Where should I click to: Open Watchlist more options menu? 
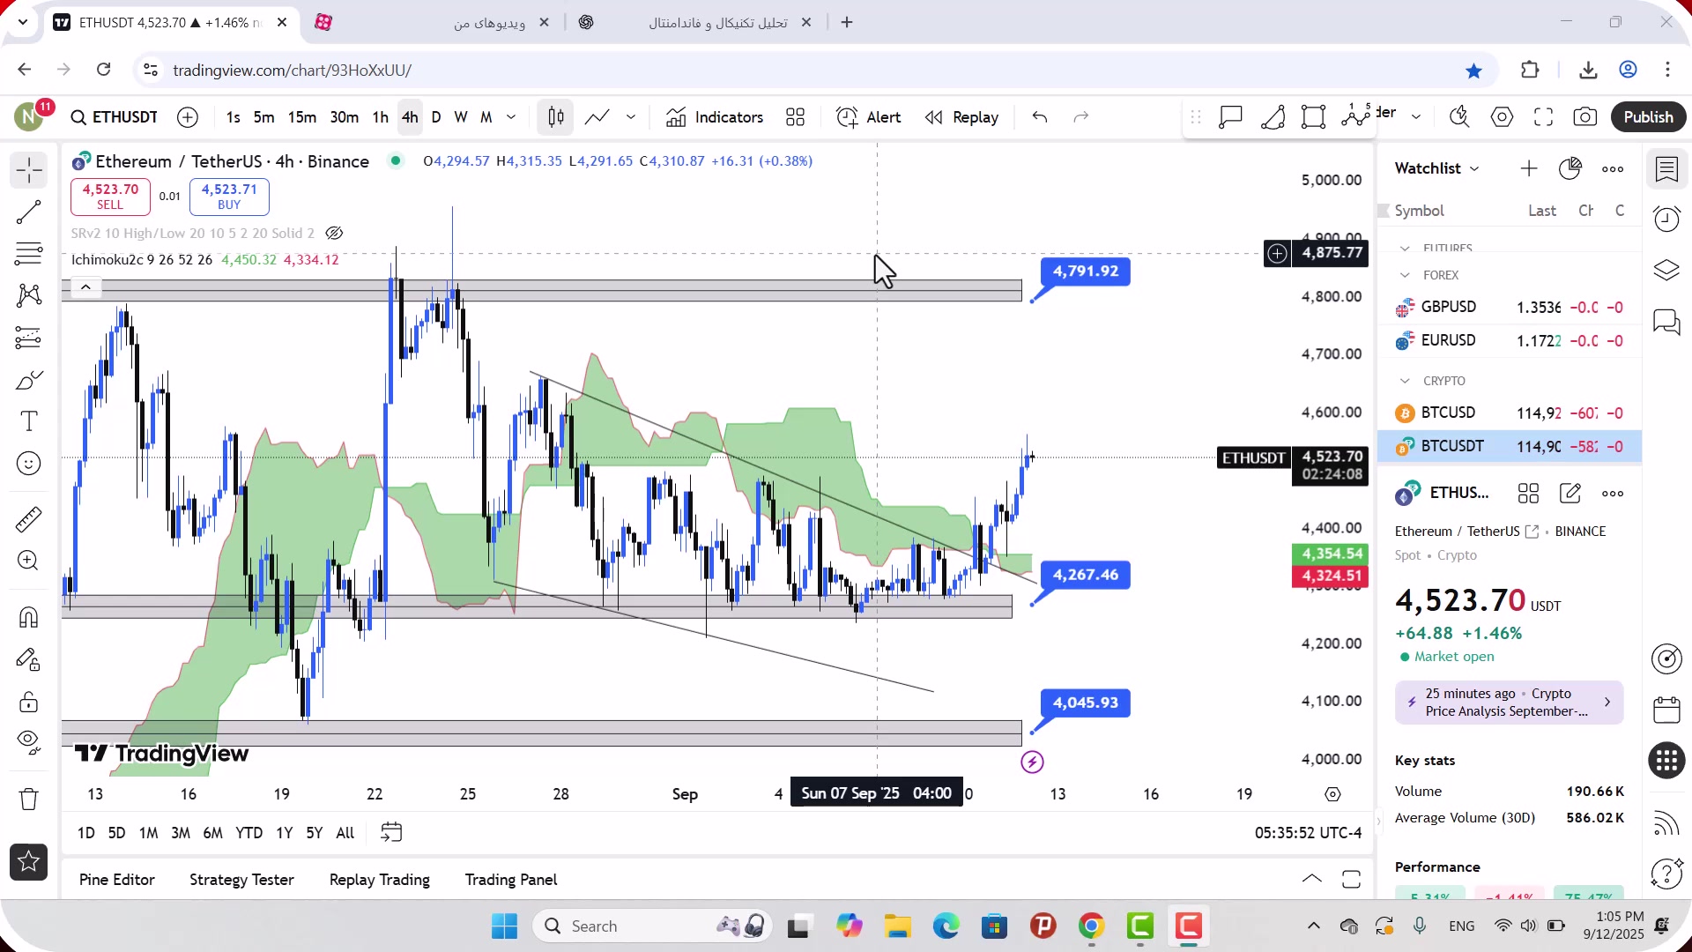1613,168
